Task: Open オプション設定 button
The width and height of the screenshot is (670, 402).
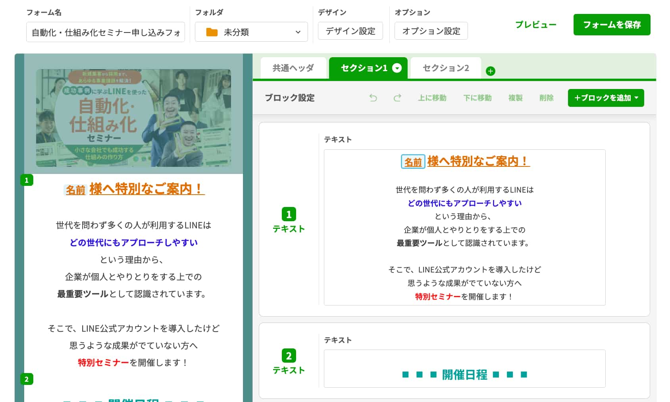Action: tap(431, 31)
